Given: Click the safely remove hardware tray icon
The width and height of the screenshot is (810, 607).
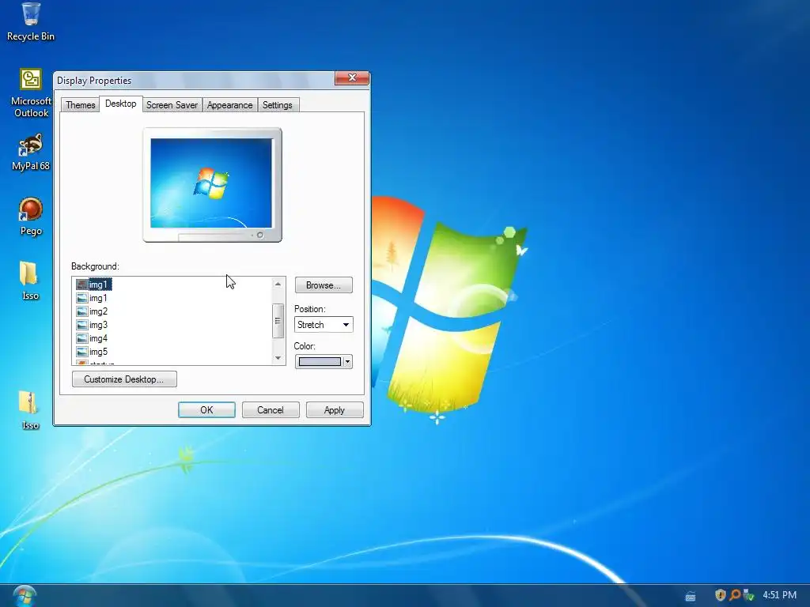Looking at the screenshot, I should pos(748,595).
